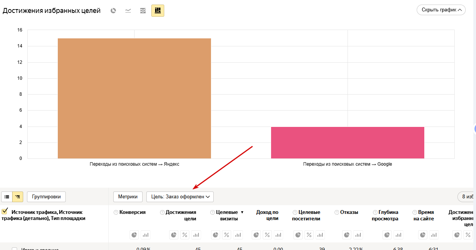Switch table to flat list view

coord(7,197)
